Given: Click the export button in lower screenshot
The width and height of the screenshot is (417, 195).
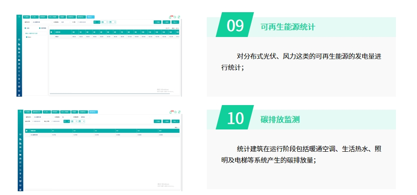Looking at the screenshot, I should [176, 121].
